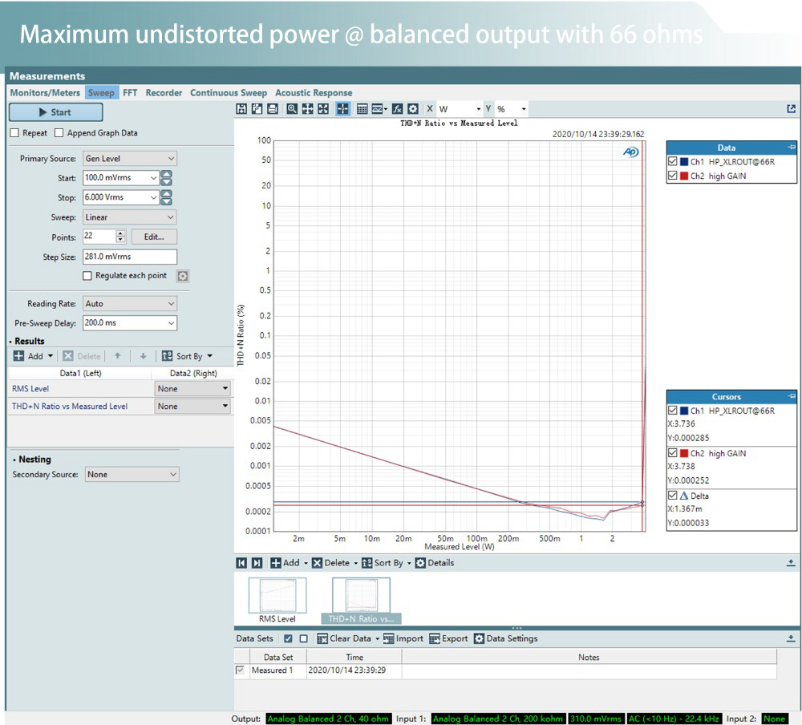Toggle the graph cursors tool icon

342,109
